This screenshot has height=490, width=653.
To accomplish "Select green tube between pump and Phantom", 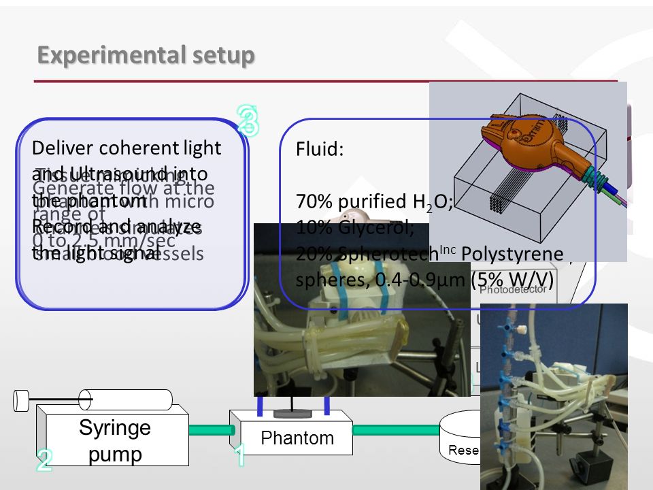I will 212,430.
